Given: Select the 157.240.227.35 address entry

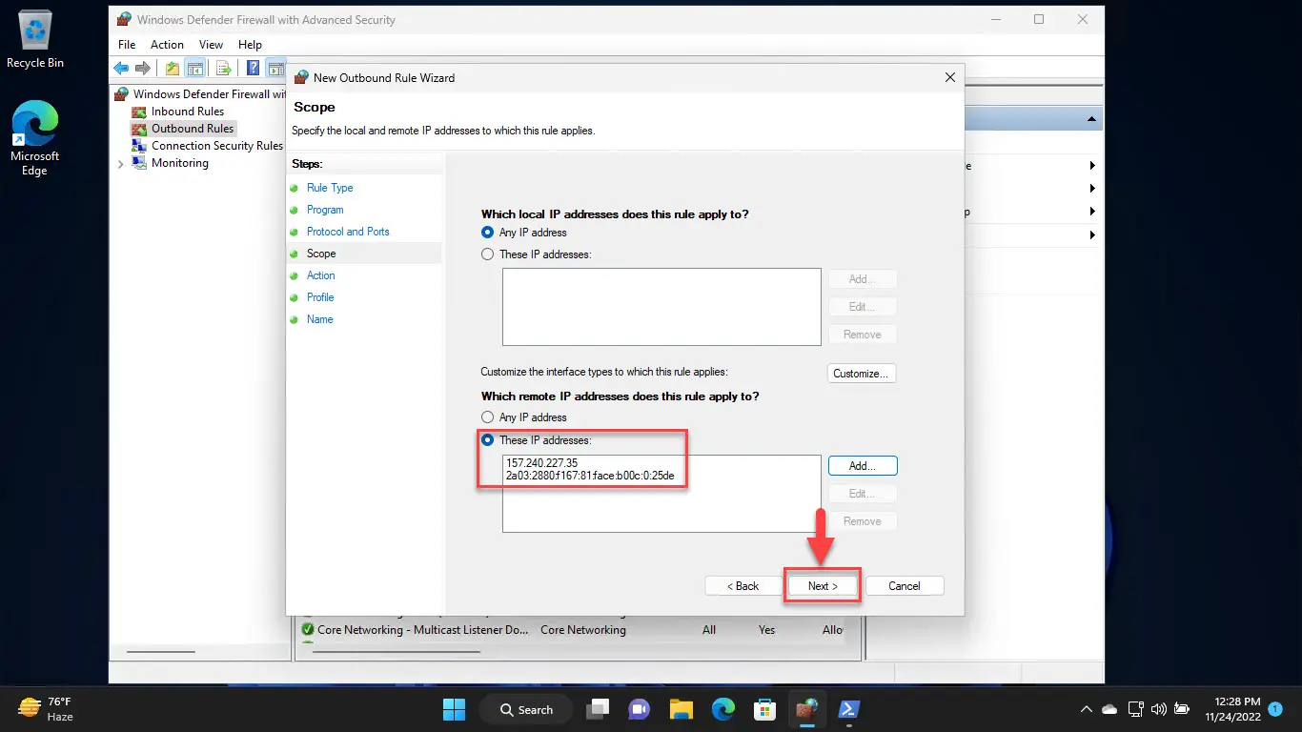Looking at the screenshot, I should click(543, 463).
